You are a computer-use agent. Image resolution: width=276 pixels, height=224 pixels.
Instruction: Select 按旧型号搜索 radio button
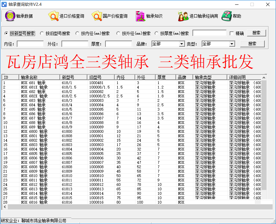click(42, 33)
